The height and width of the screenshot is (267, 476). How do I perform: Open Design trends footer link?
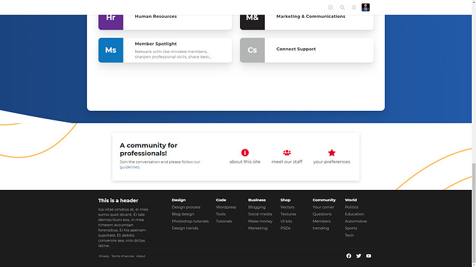[185, 228]
